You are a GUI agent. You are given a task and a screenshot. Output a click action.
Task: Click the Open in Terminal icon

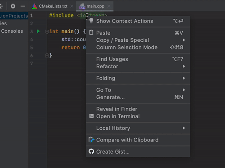click(91, 116)
